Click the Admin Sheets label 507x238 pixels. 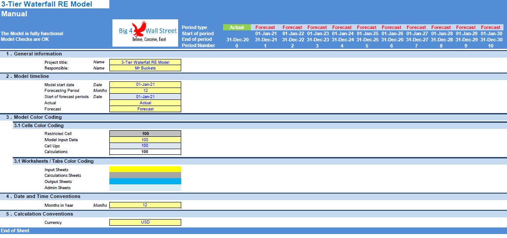tap(58, 188)
